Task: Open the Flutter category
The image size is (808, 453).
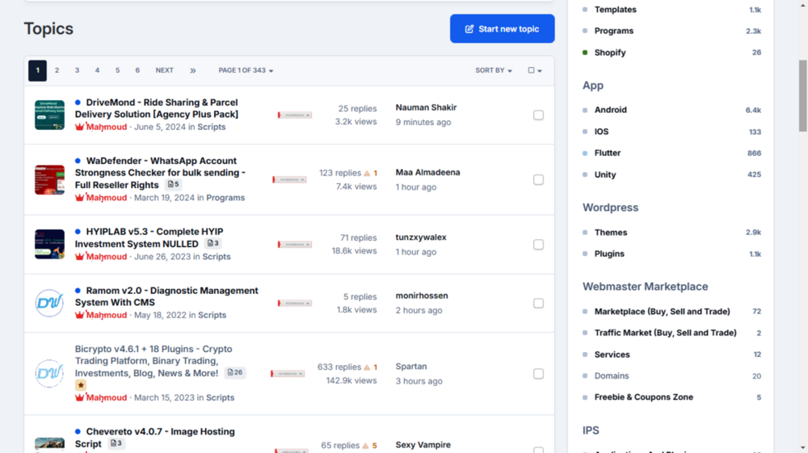Action: point(608,153)
